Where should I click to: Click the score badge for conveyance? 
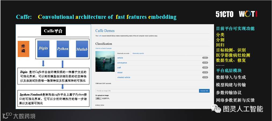click(205, 63)
